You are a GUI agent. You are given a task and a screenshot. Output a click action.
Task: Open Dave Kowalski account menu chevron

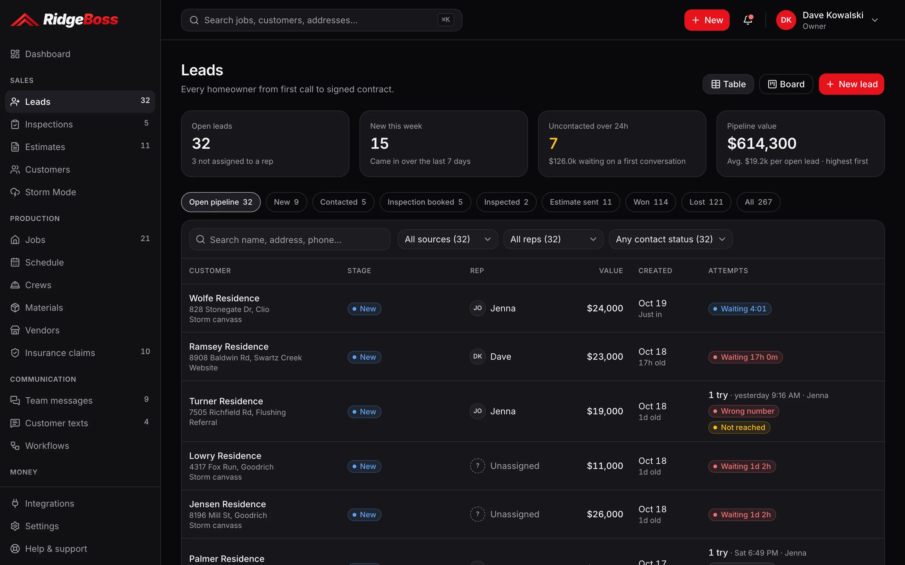click(x=875, y=20)
